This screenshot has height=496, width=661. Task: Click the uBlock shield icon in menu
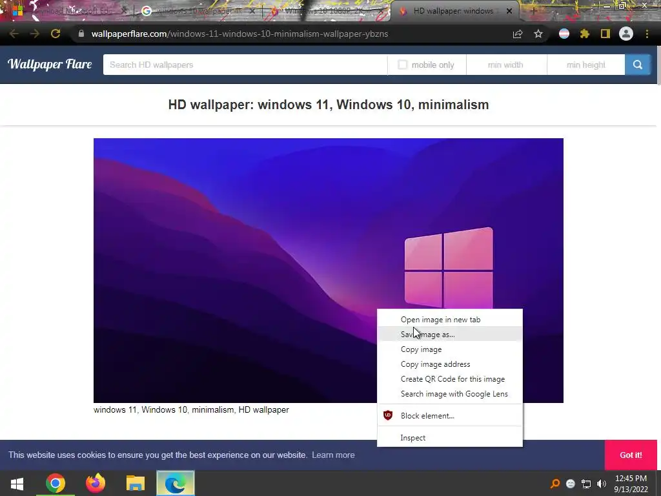[388, 415]
